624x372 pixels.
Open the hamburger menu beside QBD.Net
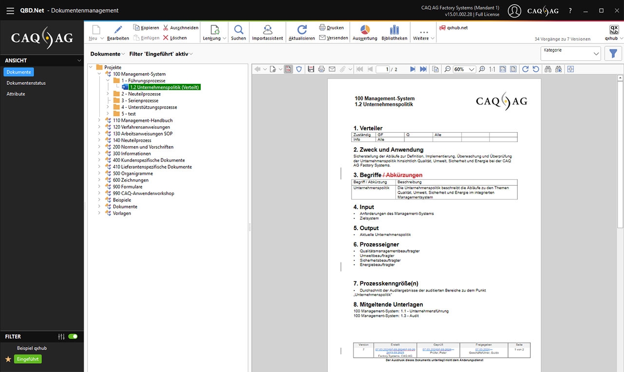(x=10, y=10)
